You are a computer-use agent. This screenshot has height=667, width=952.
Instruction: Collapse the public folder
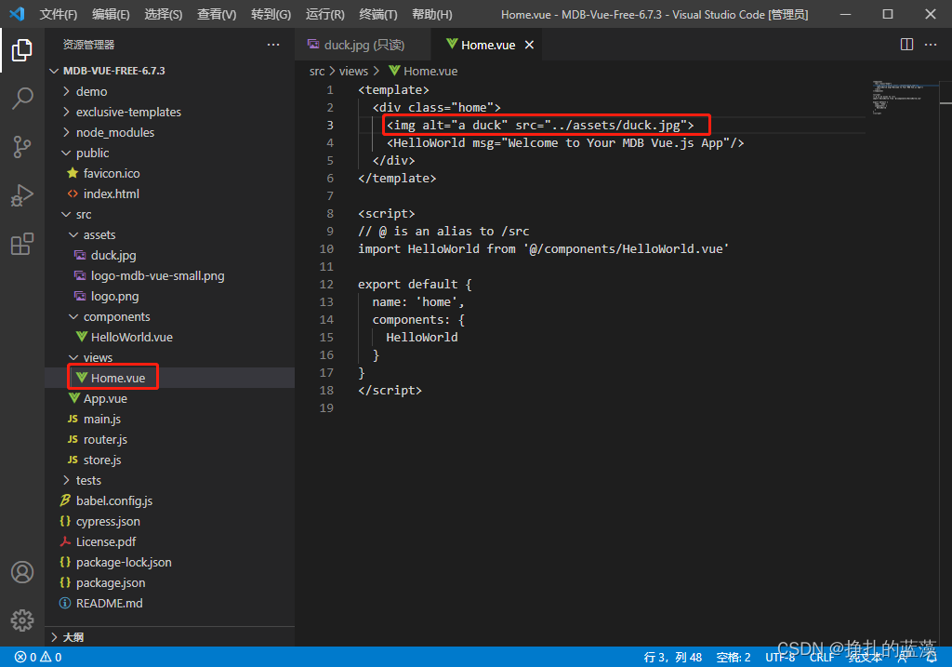pyautogui.click(x=92, y=153)
